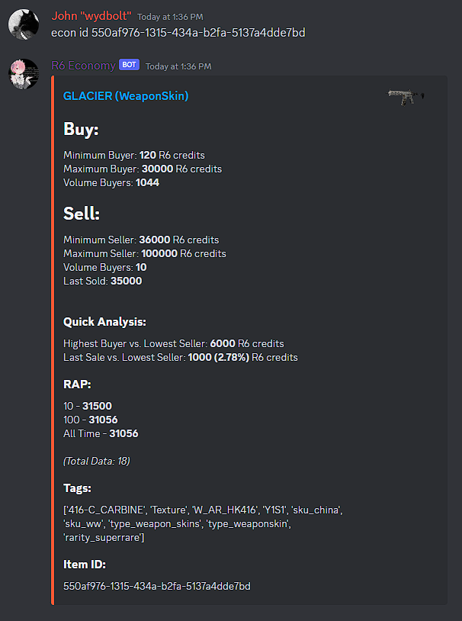Open the GLACIER weapon skin thumbnail image

[406, 97]
